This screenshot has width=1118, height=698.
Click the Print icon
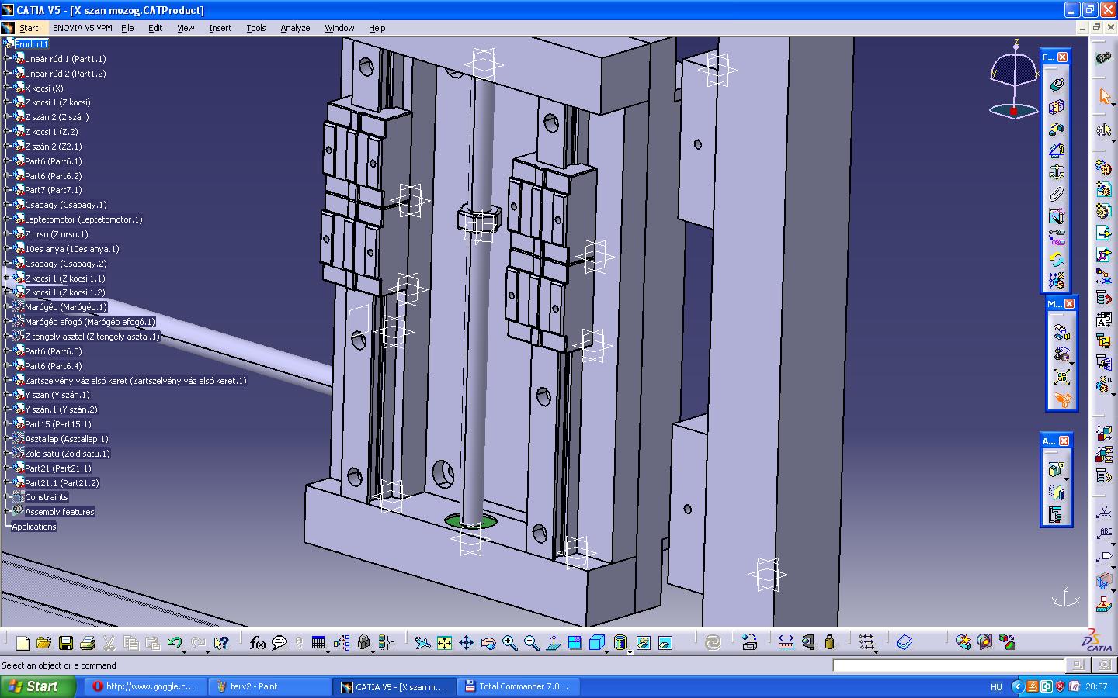click(x=87, y=643)
